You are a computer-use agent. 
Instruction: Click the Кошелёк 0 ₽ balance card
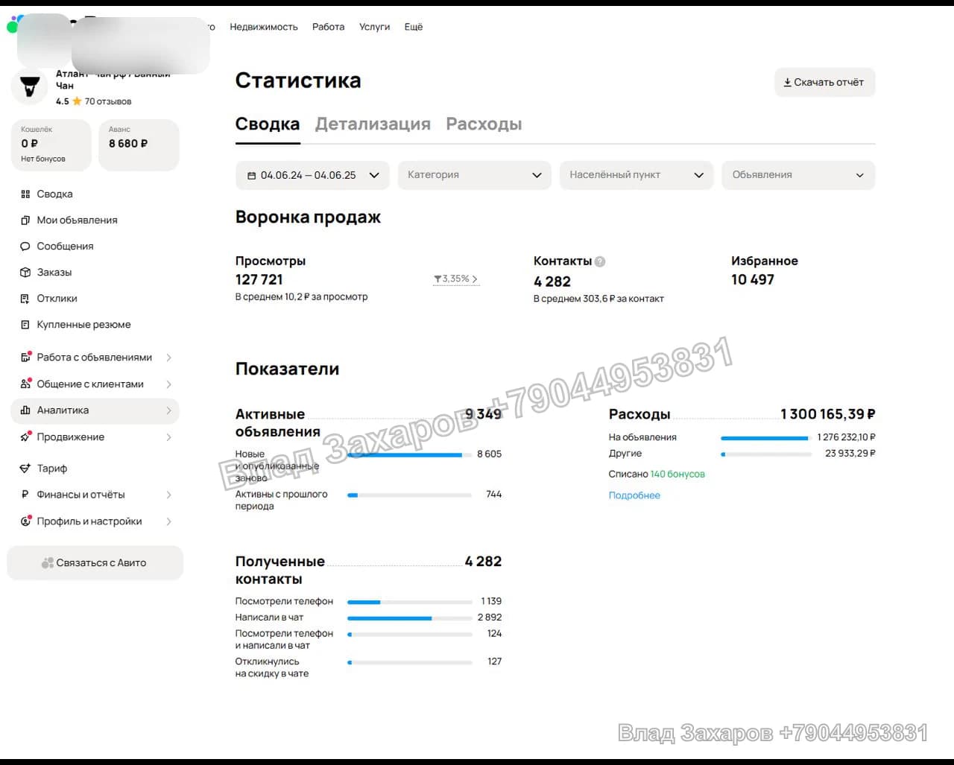[x=51, y=145]
